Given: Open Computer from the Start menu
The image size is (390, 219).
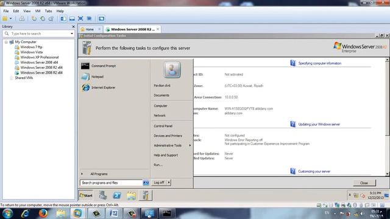Looking at the screenshot, I should point(160,106).
